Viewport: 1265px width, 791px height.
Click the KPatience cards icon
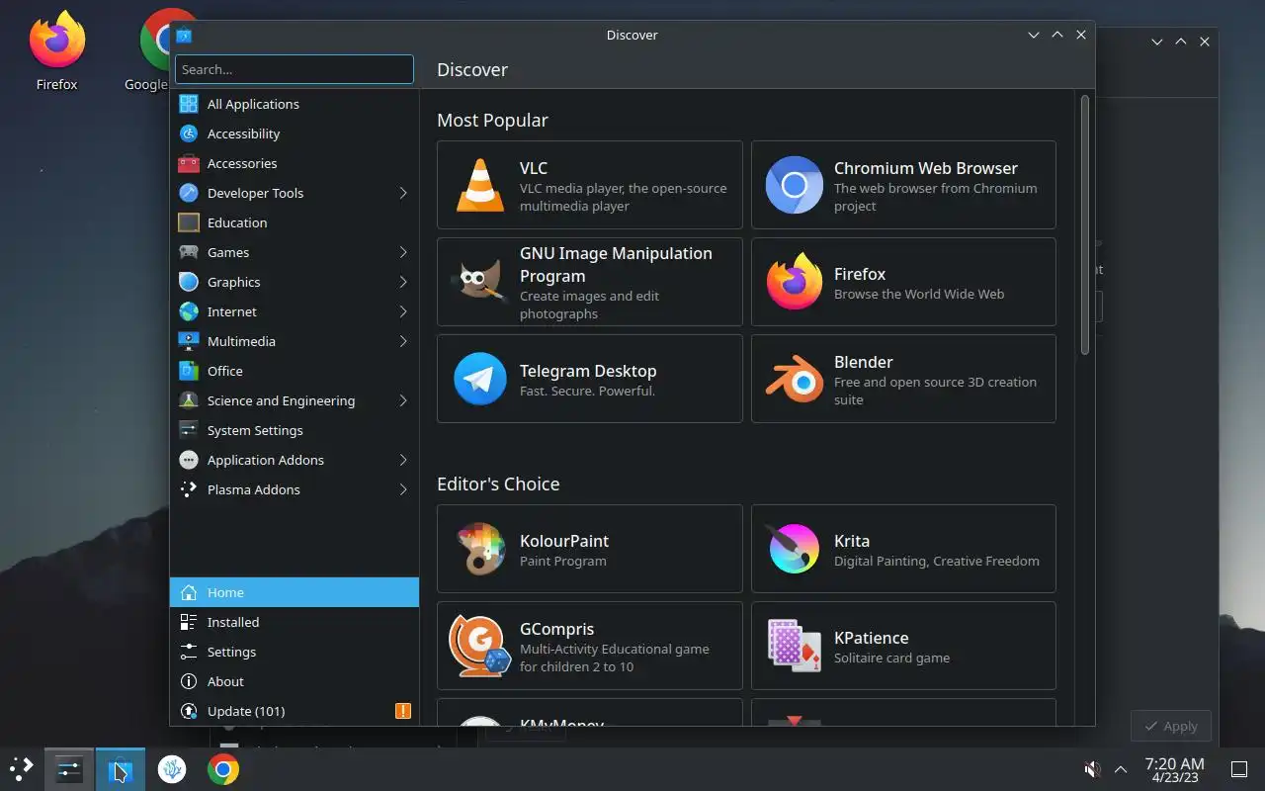coord(794,646)
